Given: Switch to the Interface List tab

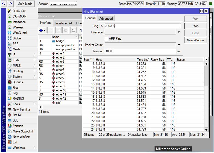Looking at the screenshot, I should pos(64,23).
